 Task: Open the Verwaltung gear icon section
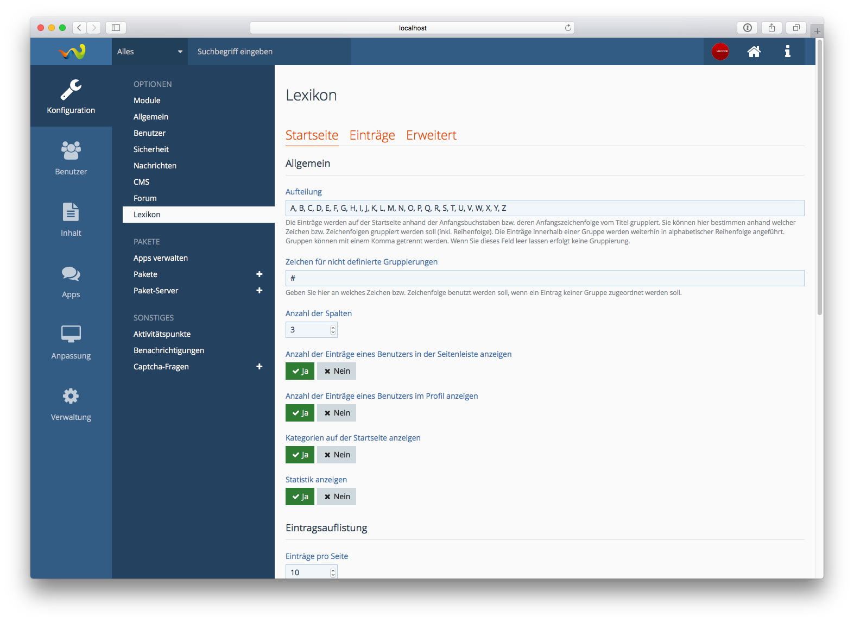tap(71, 404)
